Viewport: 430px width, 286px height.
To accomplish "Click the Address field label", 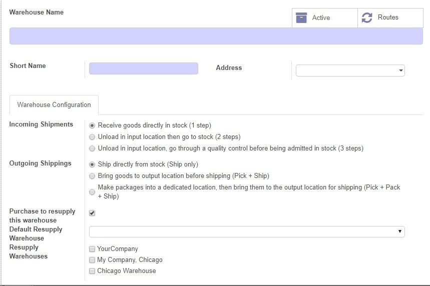I will coord(229,67).
